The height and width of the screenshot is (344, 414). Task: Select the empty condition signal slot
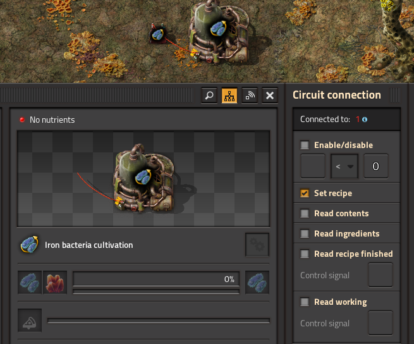313,166
